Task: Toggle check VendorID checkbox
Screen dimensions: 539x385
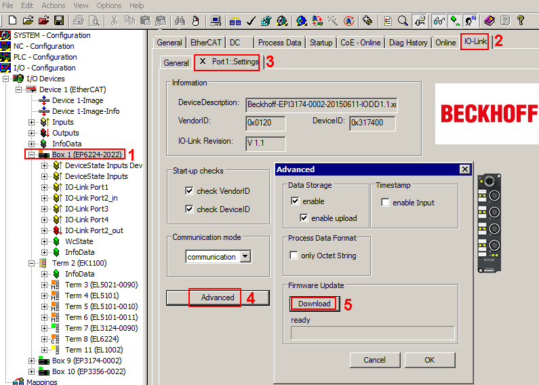Action: [x=189, y=190]
